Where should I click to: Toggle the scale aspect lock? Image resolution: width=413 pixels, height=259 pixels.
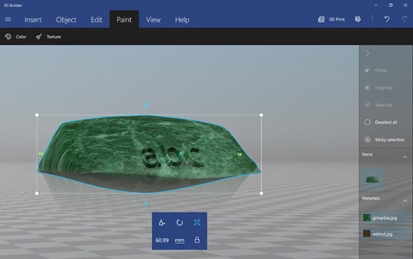(197, 240)
